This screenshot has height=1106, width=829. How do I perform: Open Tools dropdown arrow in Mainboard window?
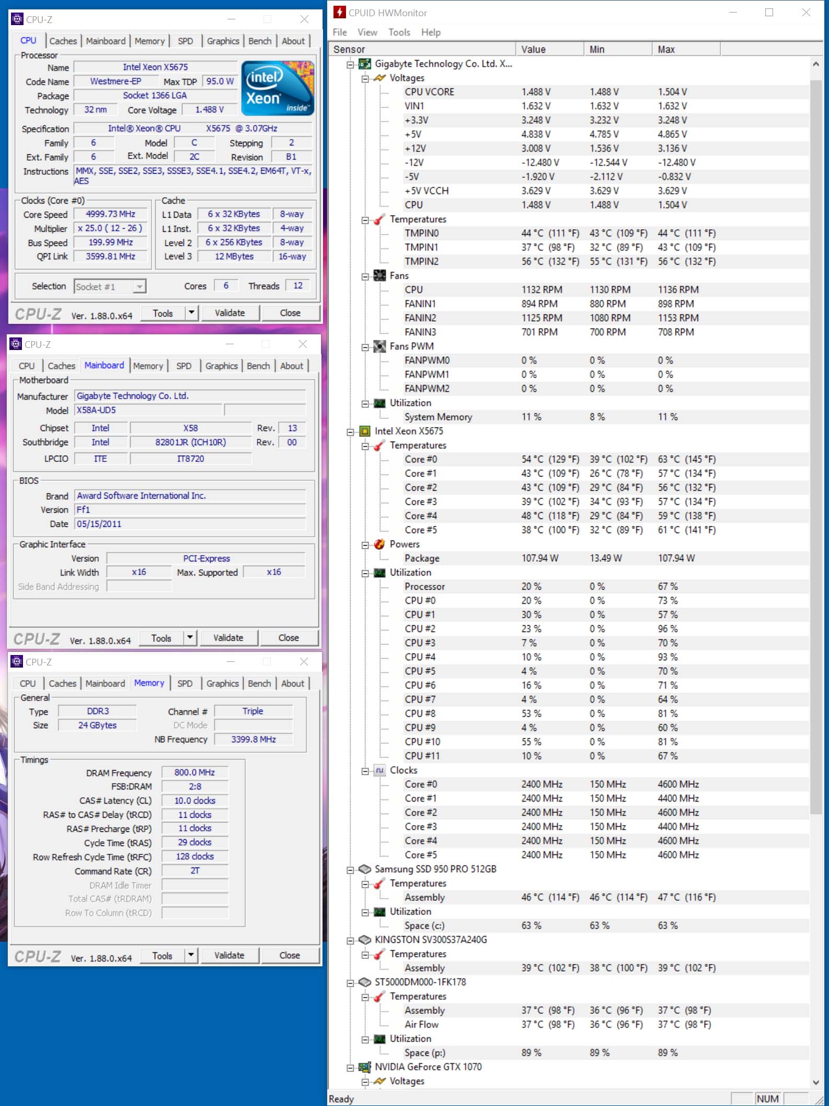coord(190,638)
